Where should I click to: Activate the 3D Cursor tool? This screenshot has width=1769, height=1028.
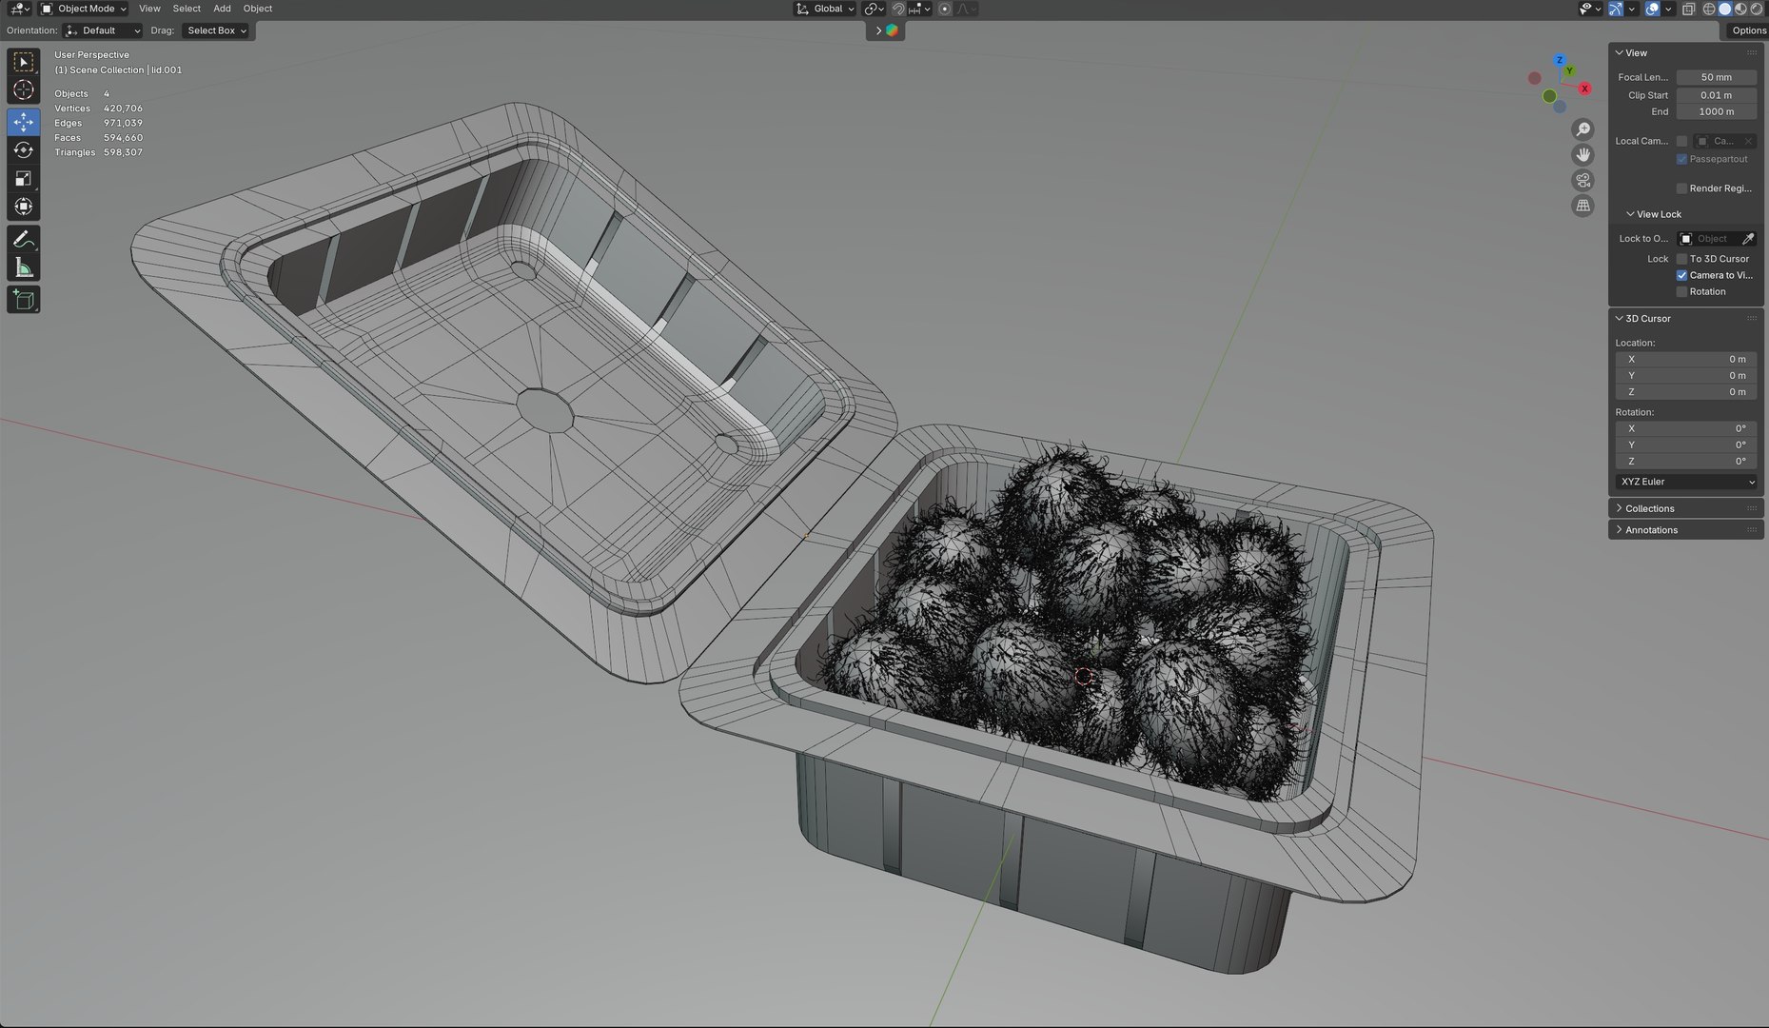pos(24,90)
